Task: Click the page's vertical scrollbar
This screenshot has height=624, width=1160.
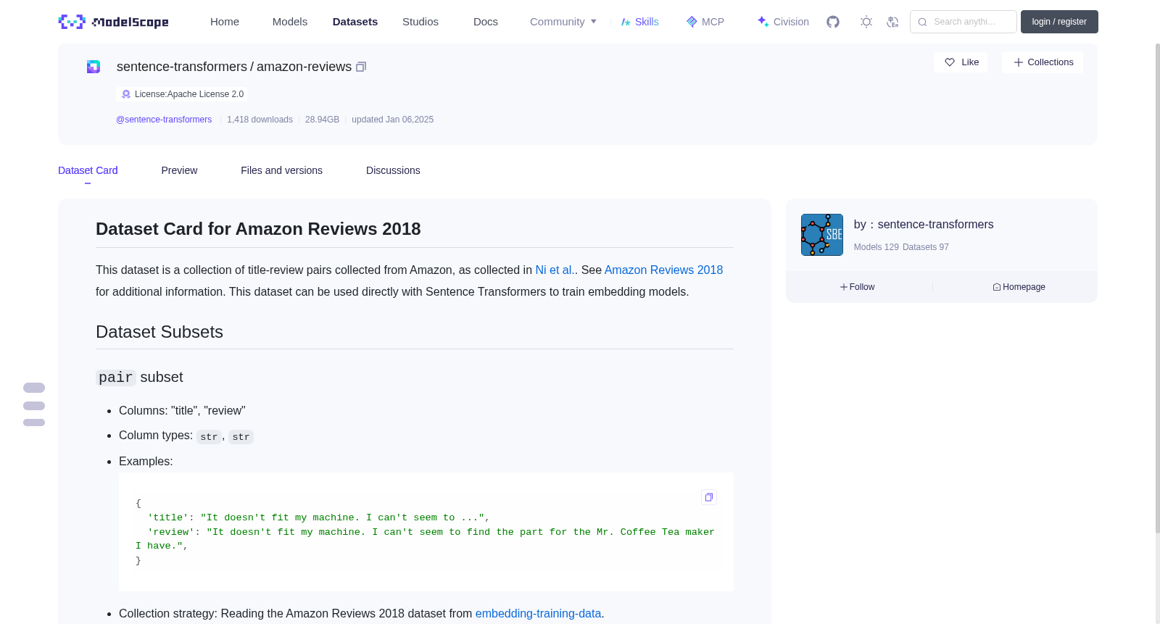Action: (x=1157, y=290)
